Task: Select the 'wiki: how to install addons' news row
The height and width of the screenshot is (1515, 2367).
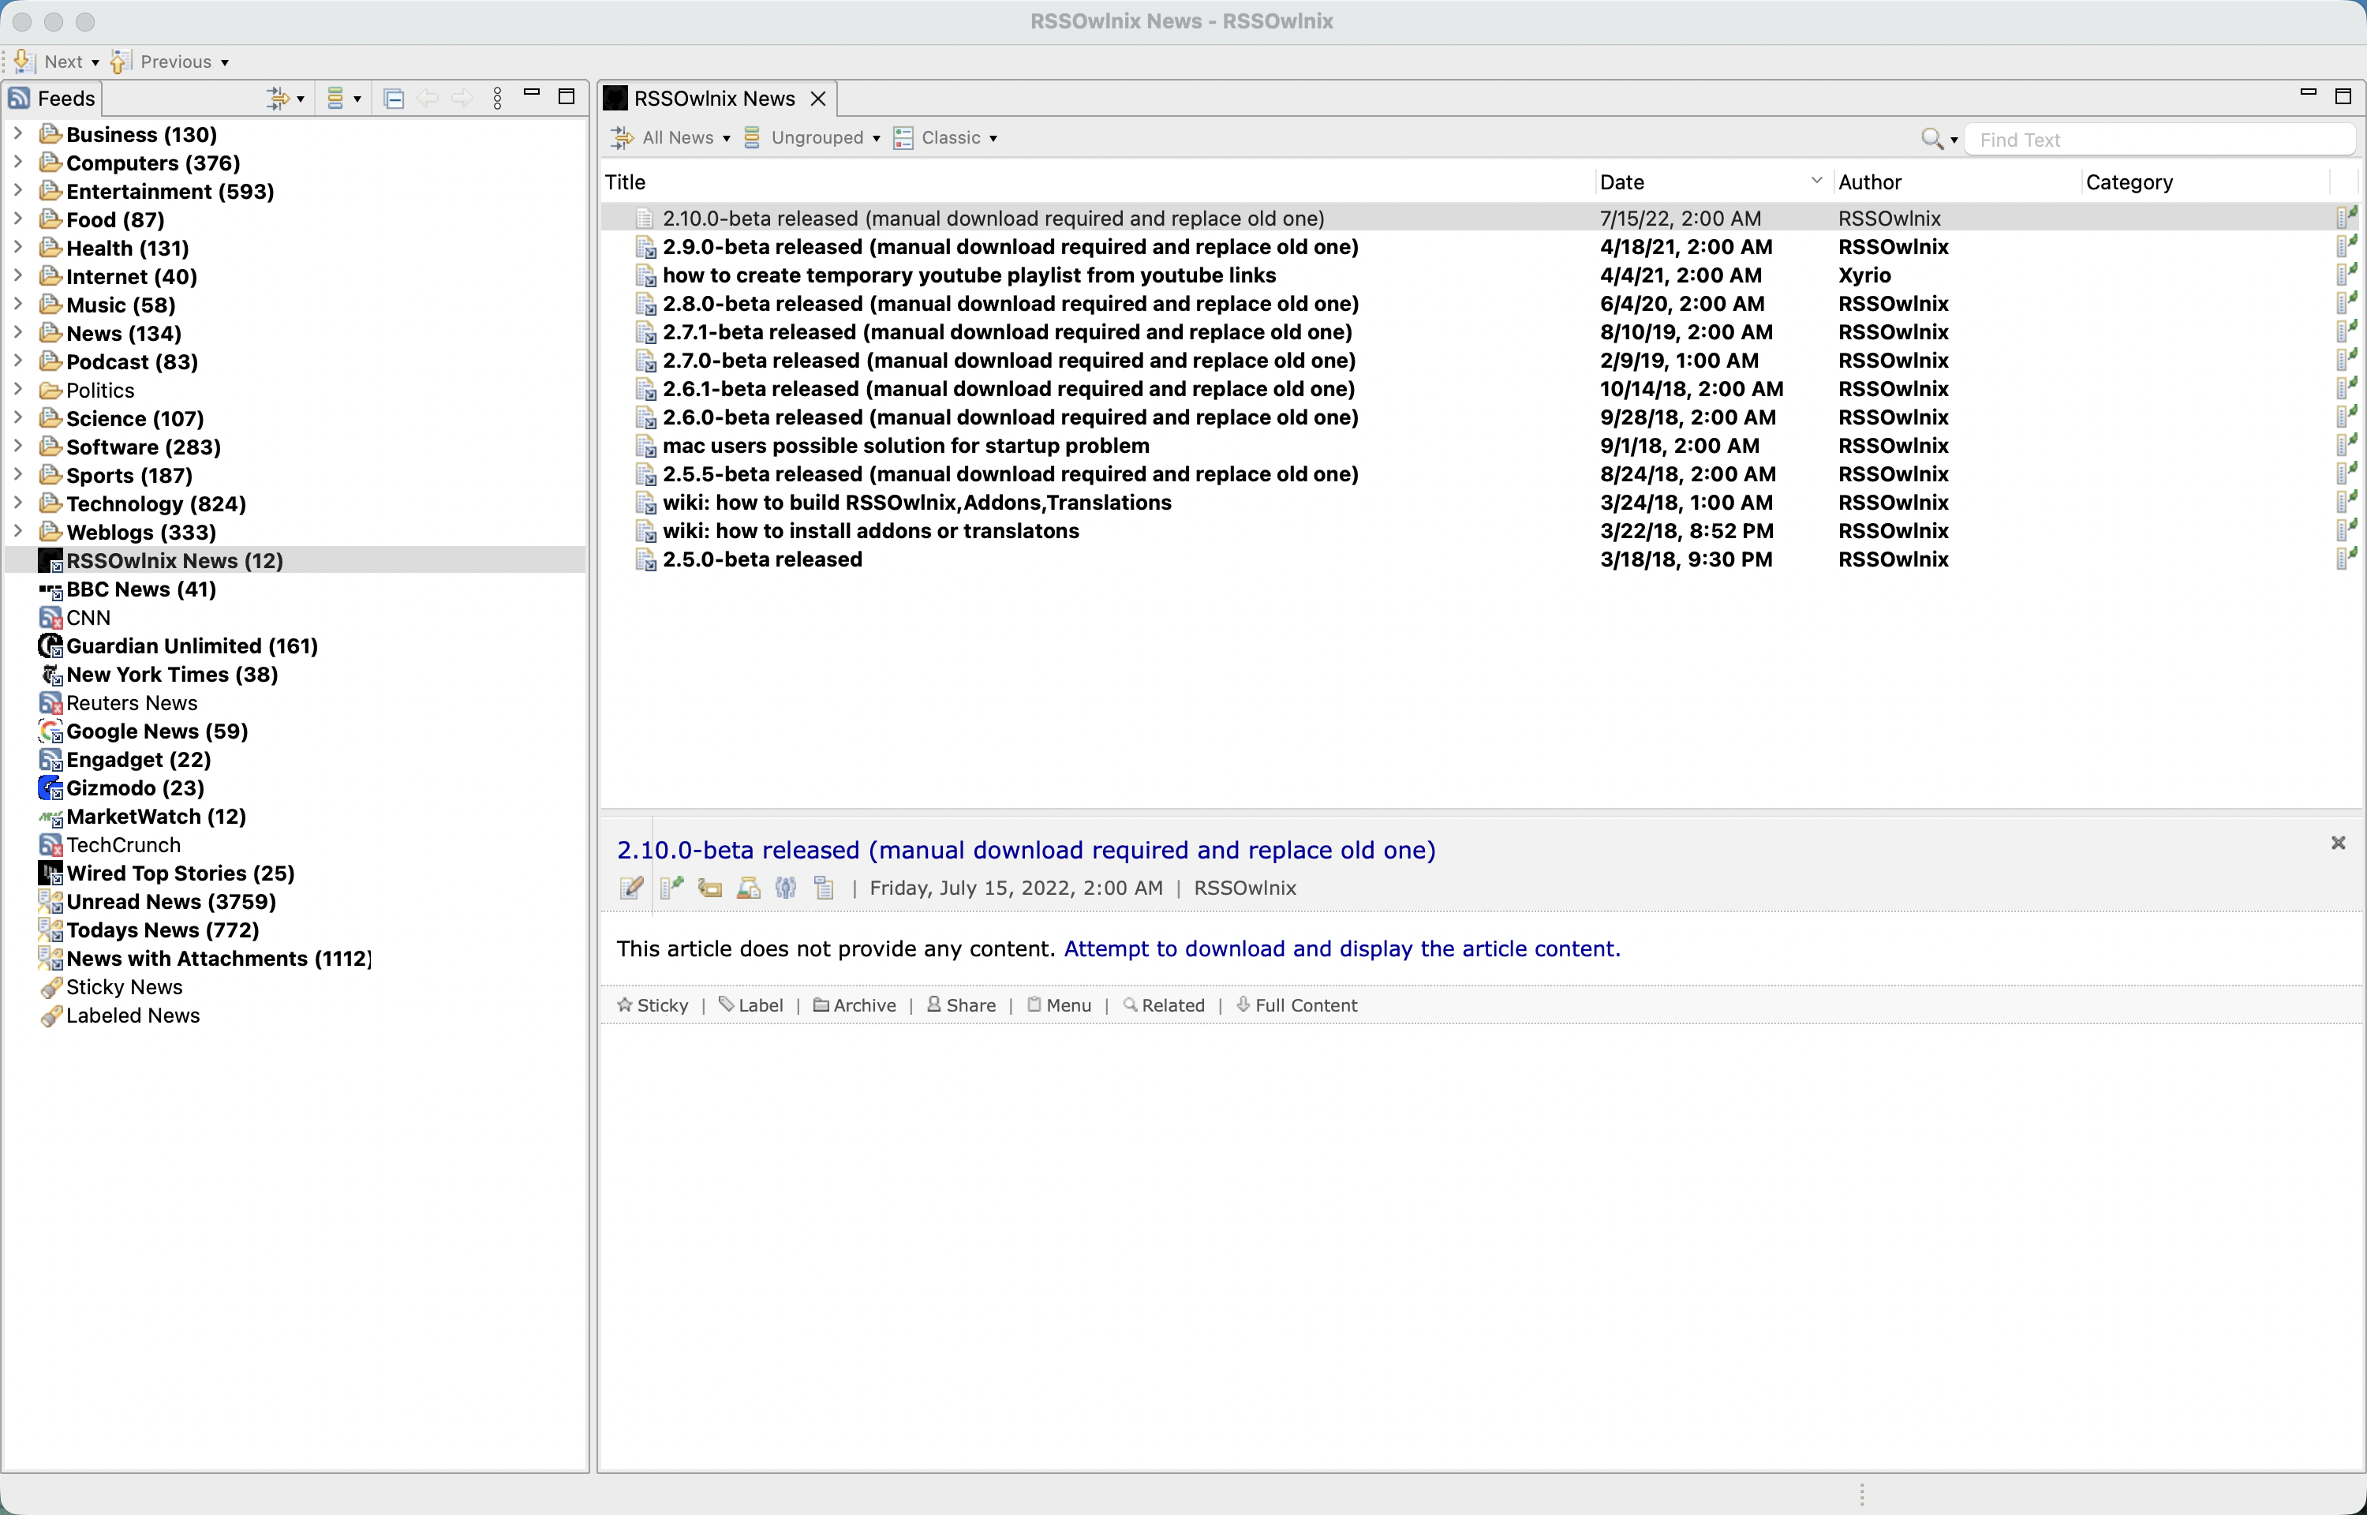Action: (x=1480, y=531)
